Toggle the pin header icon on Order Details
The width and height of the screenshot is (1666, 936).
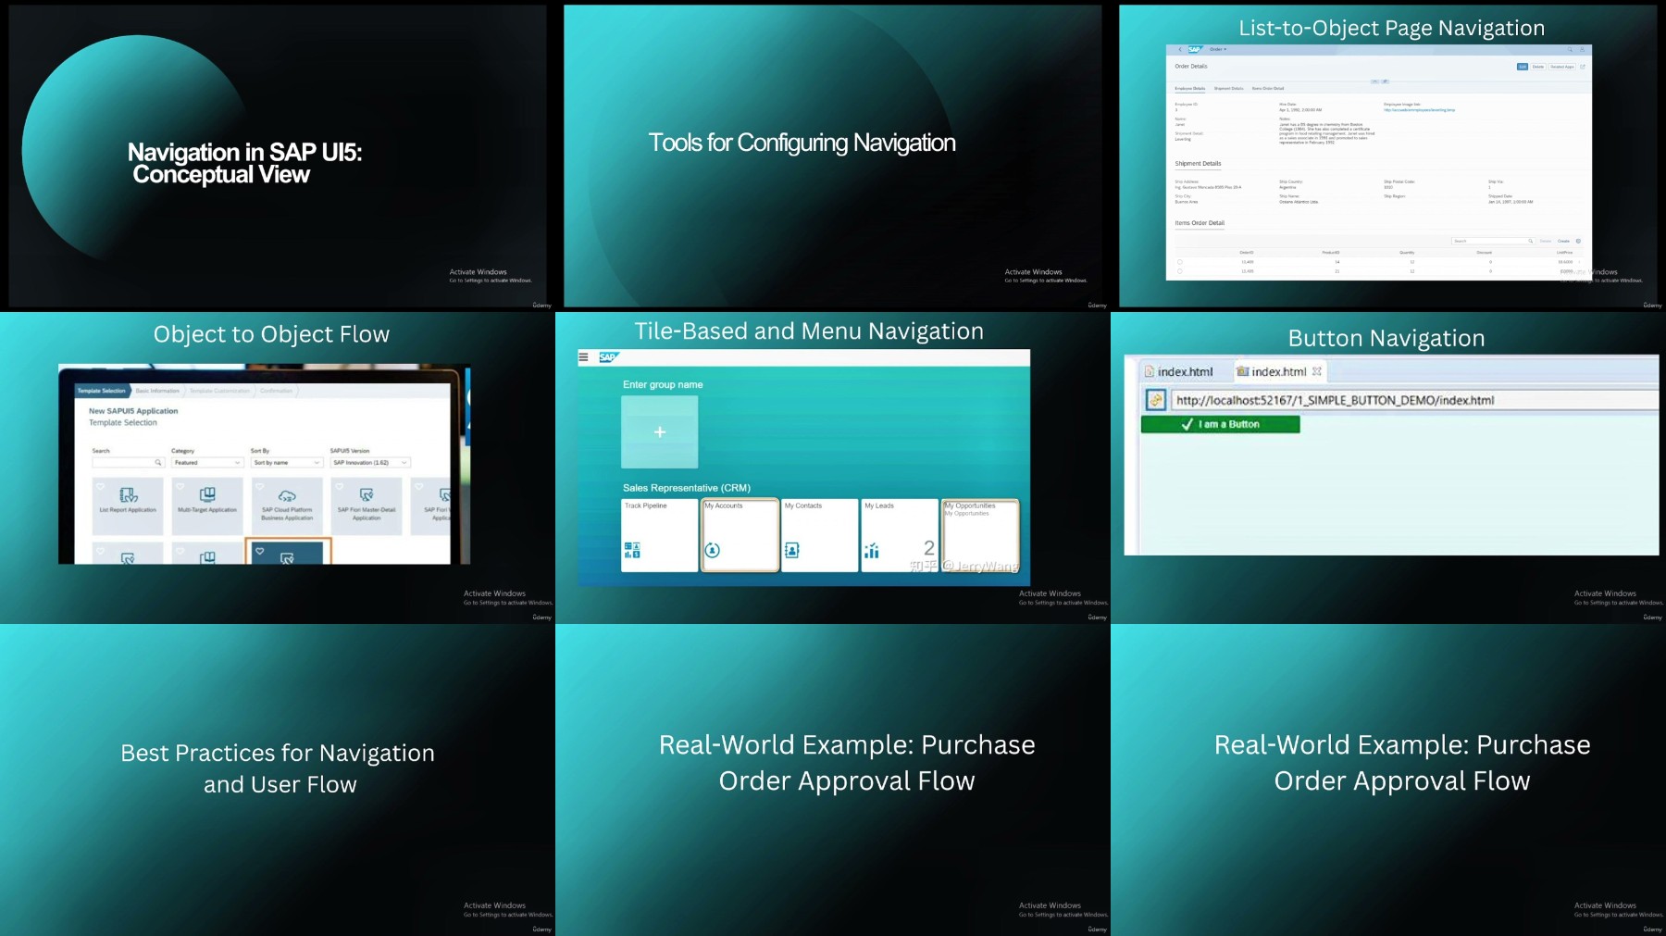pyautogui.click(x=1385, y=81)
